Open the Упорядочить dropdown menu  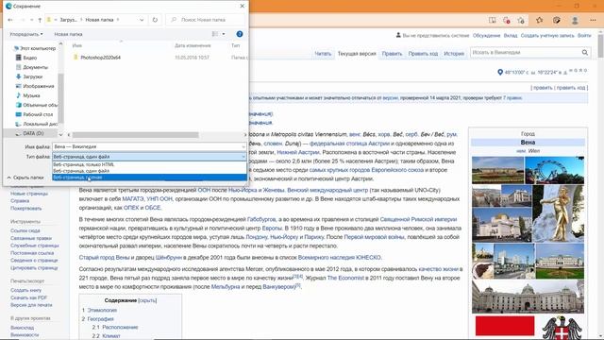pyautogui.click(x=26, y=34)
